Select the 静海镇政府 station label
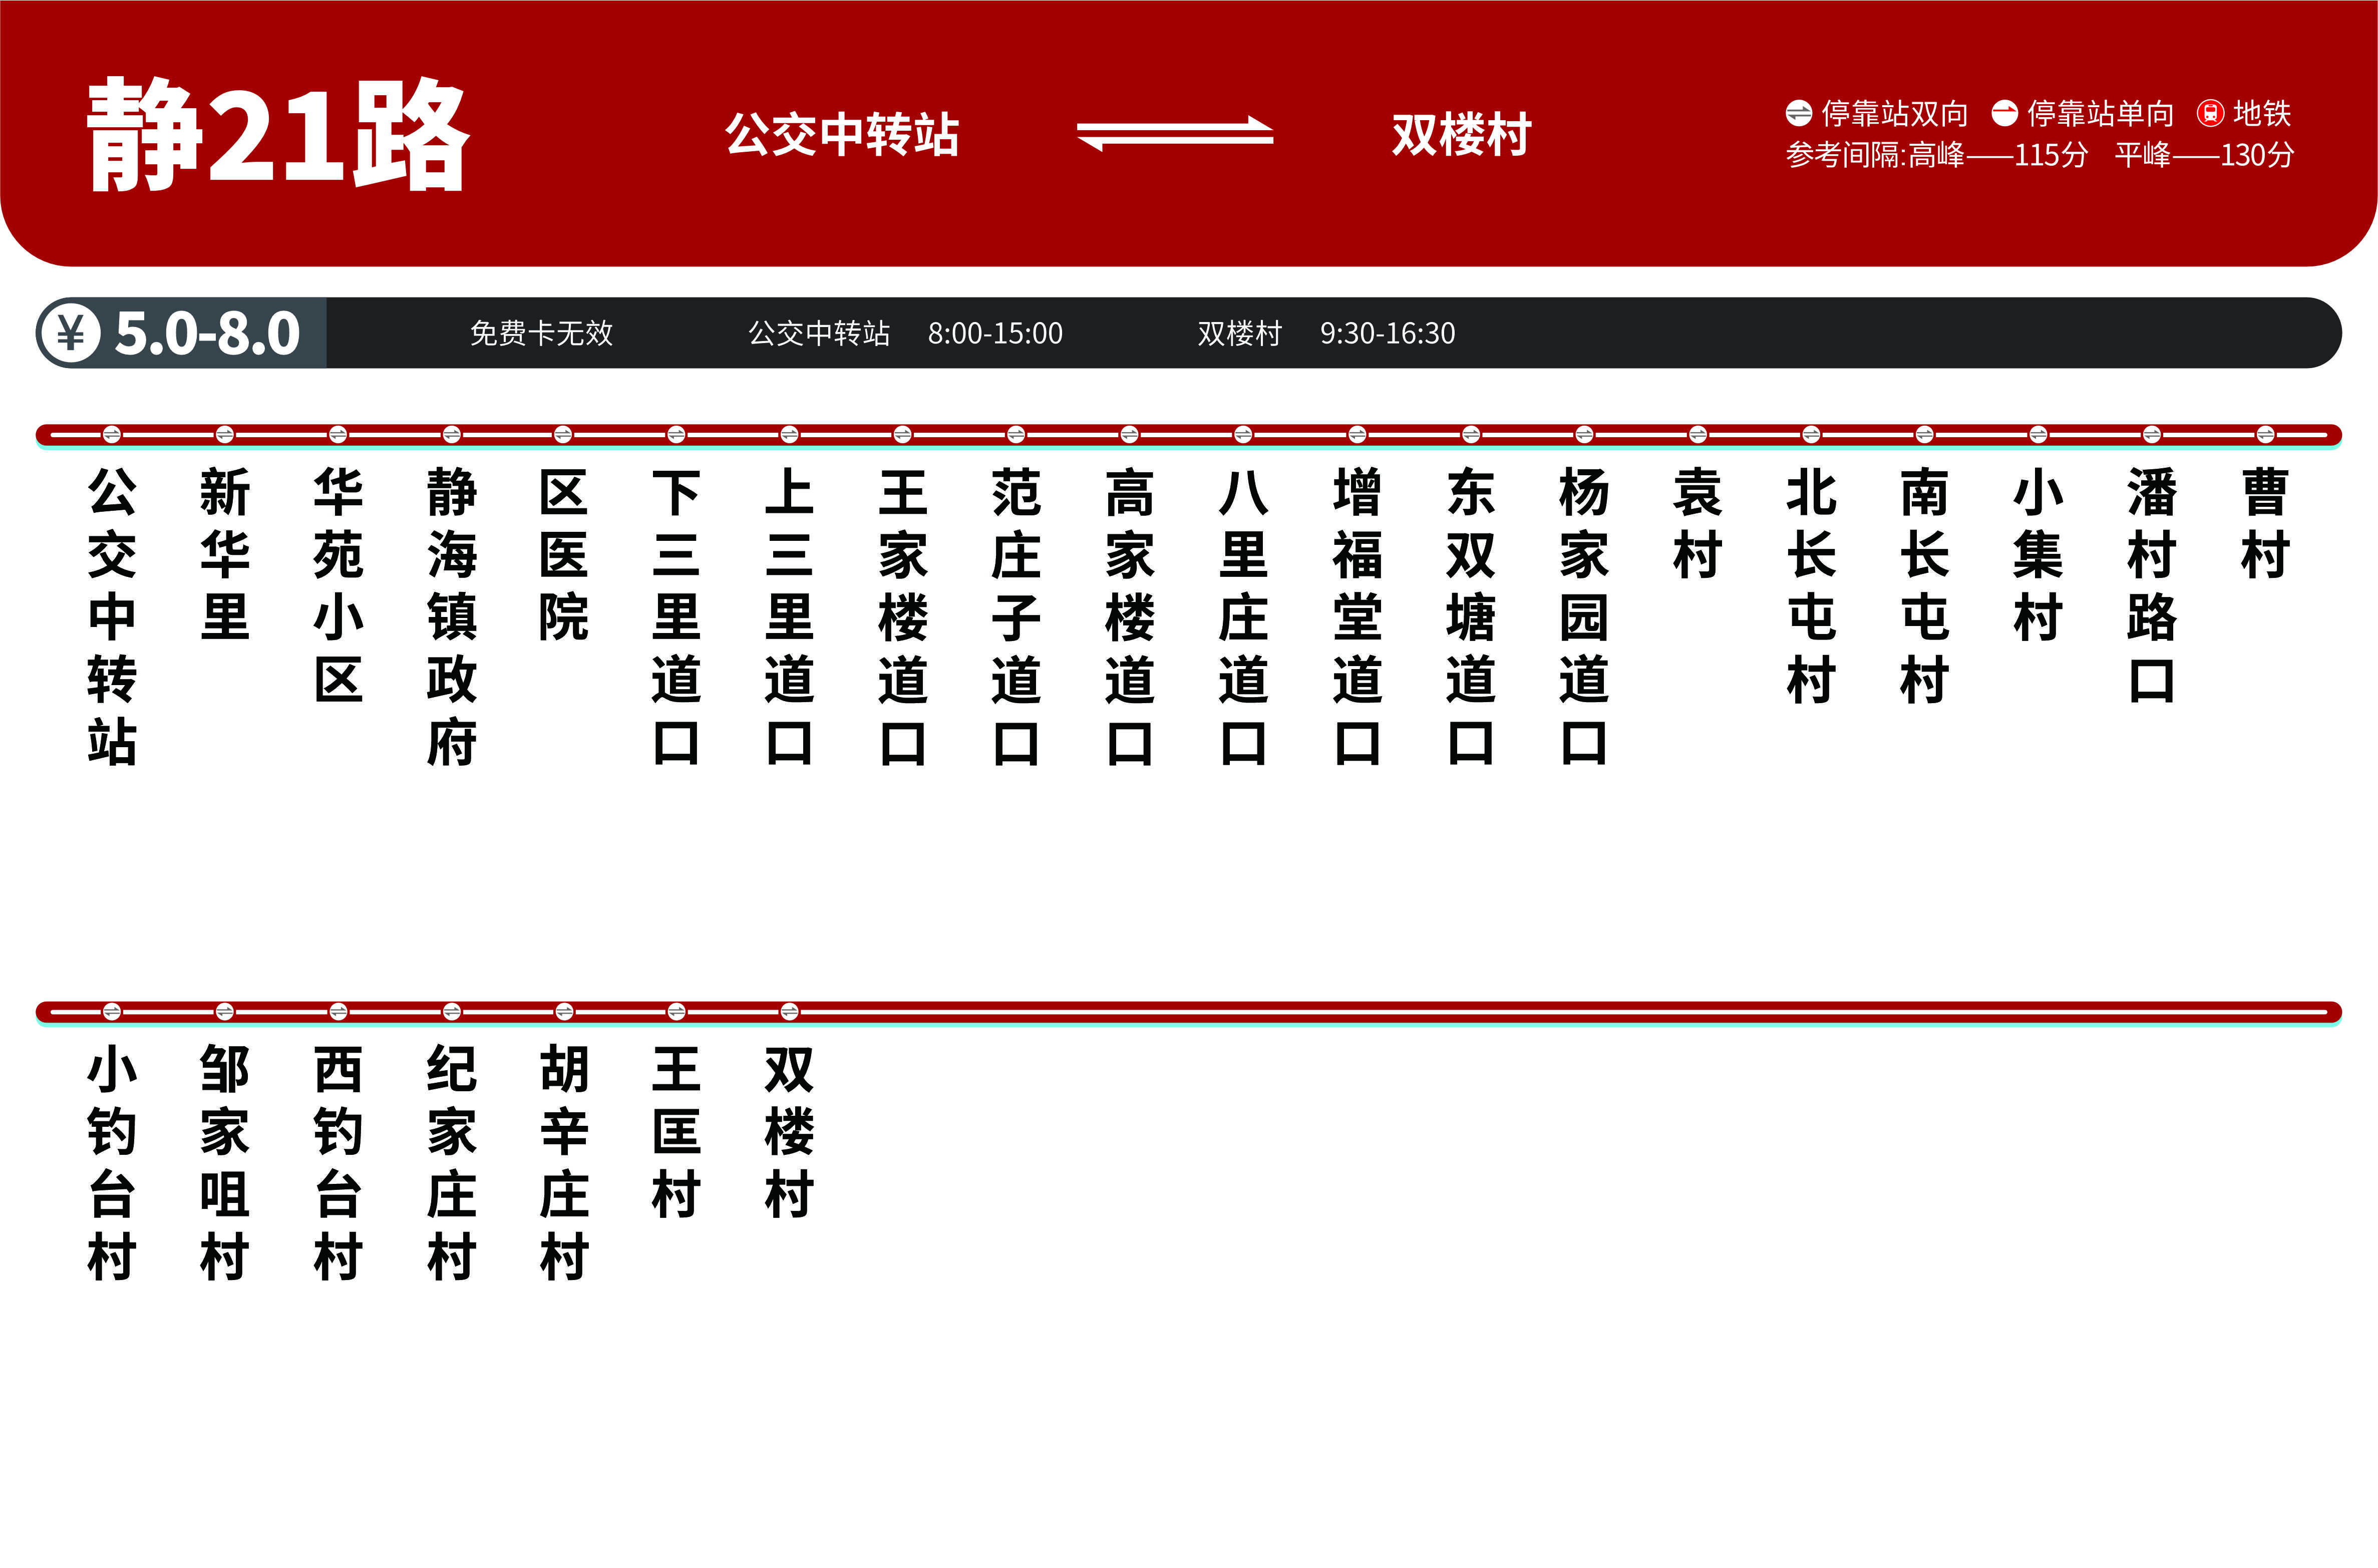 click(x=451, y=616)
